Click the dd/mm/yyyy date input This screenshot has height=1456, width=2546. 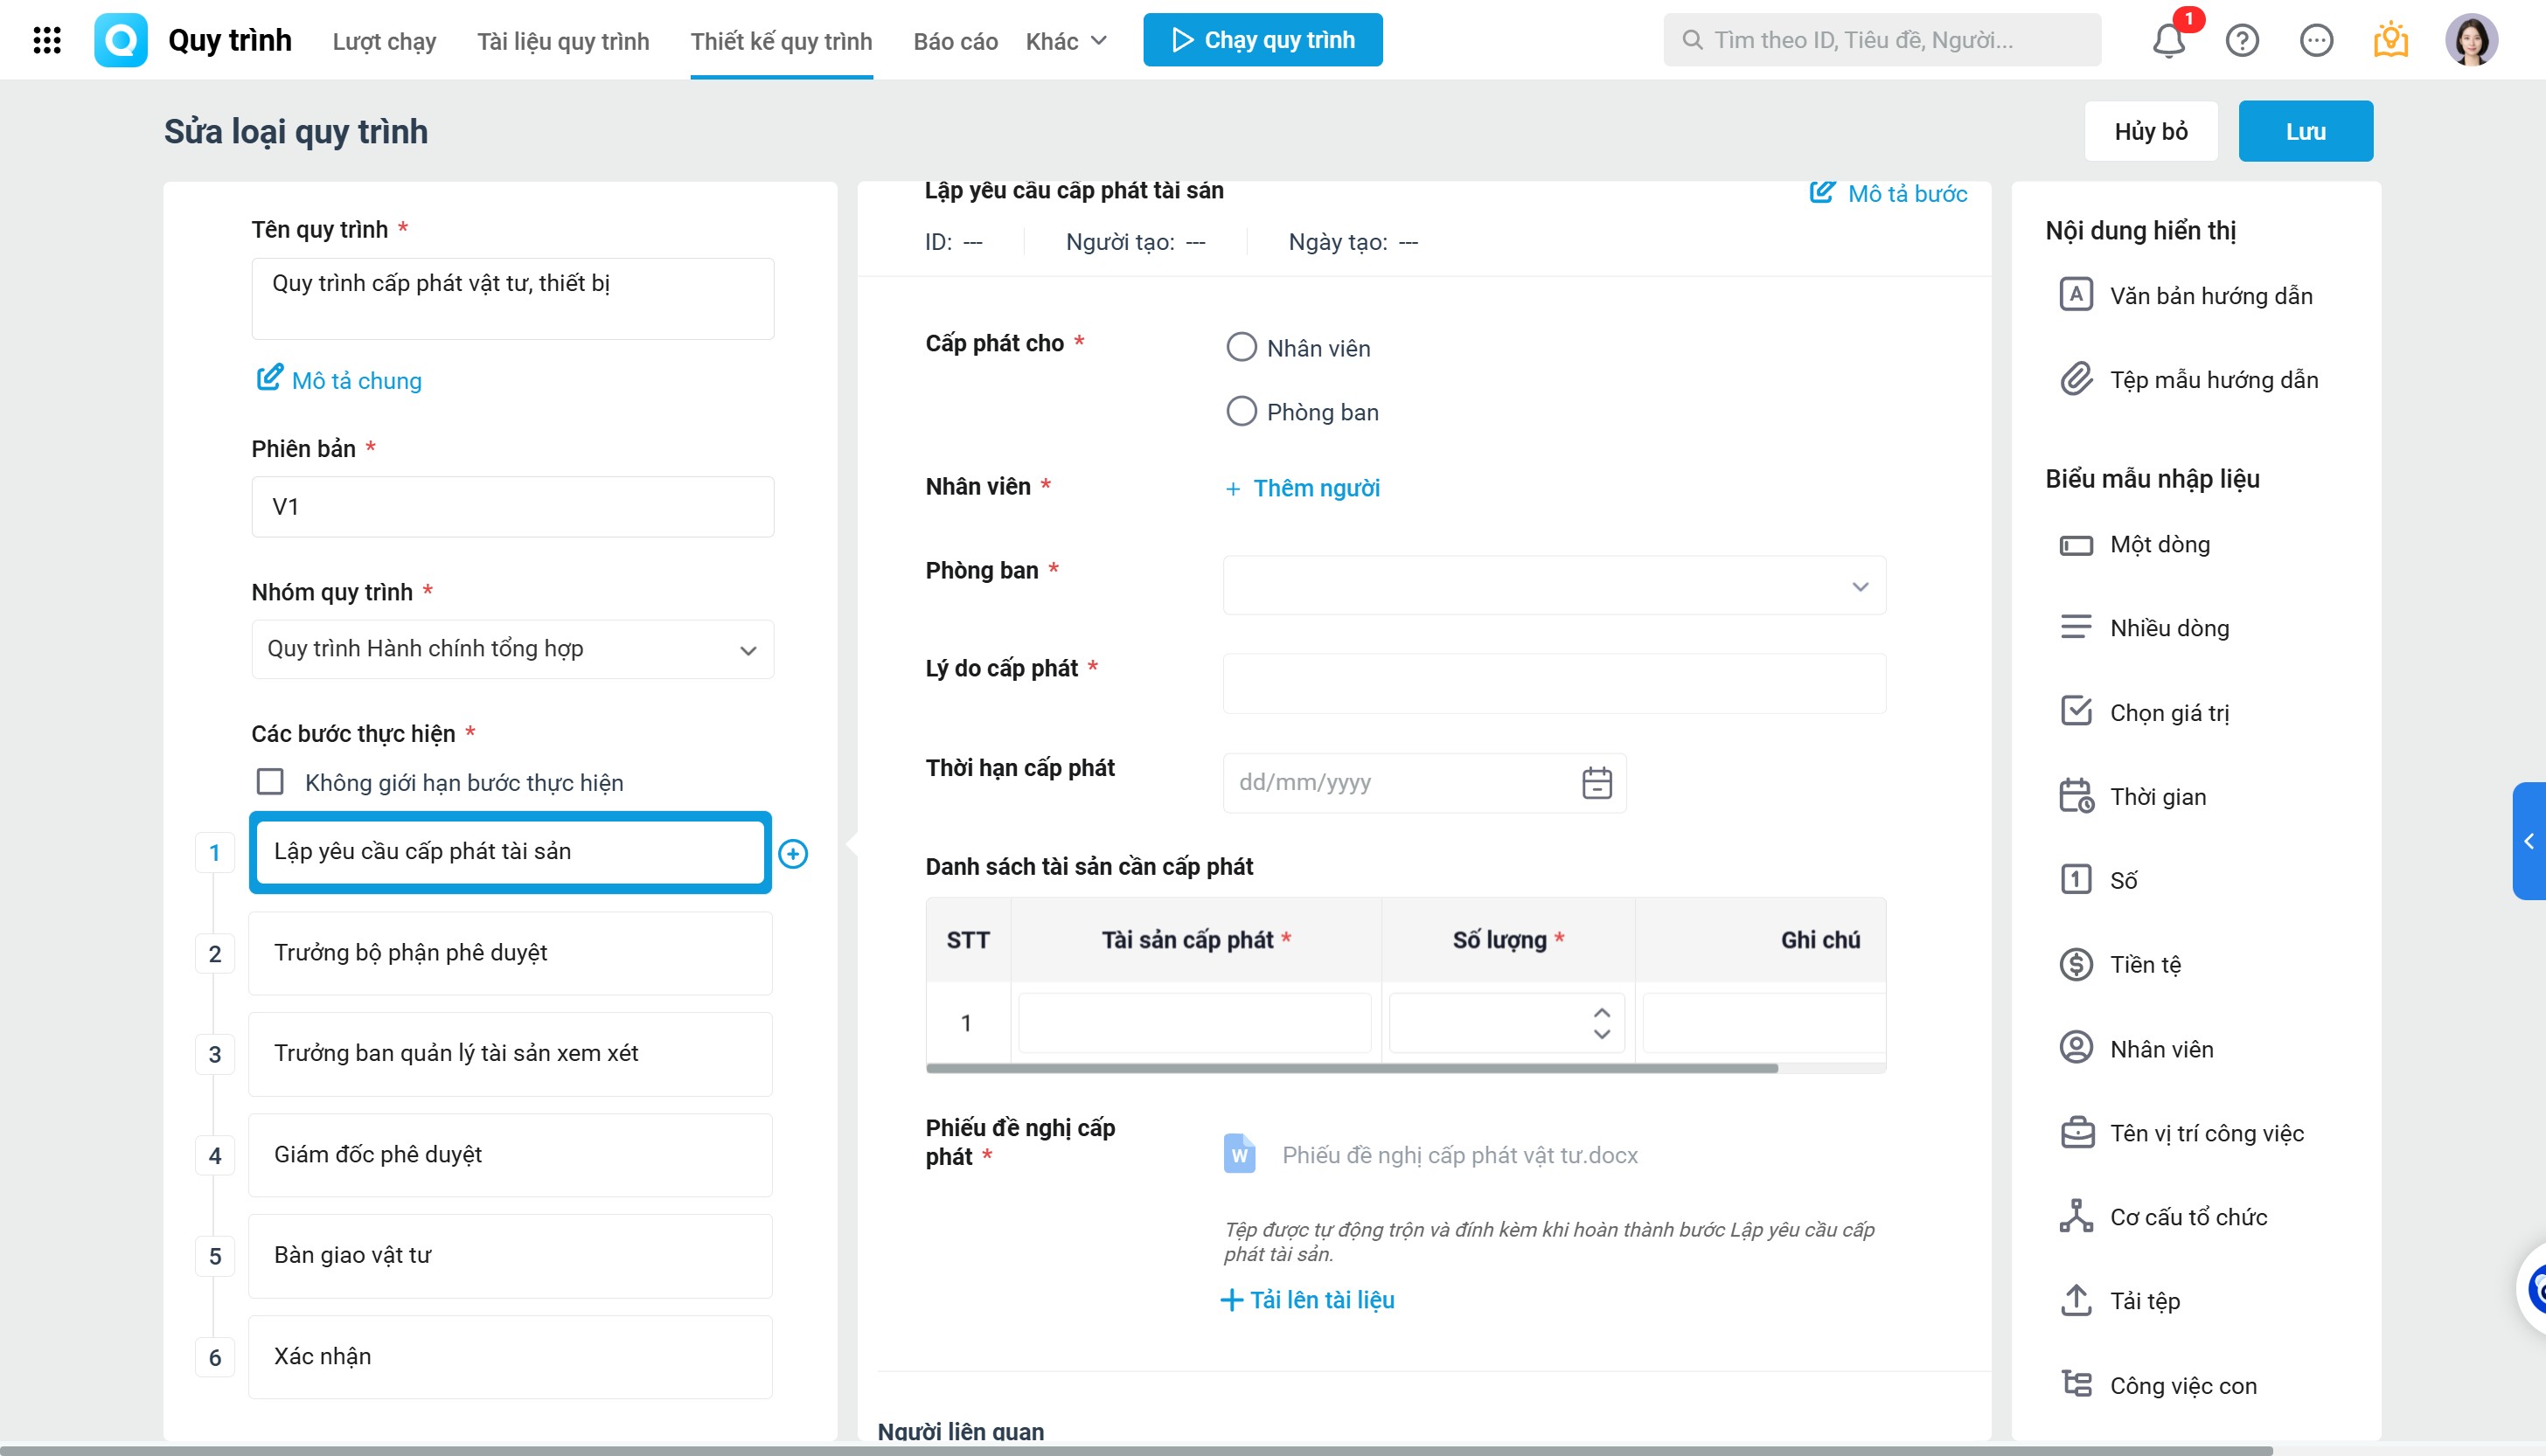pyautogui.click(x=1423, y=782)
